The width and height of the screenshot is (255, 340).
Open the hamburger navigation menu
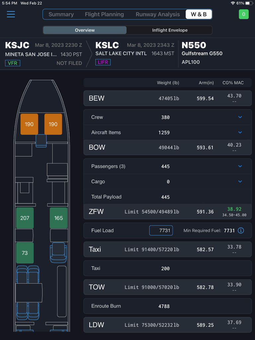click(11, 14)
